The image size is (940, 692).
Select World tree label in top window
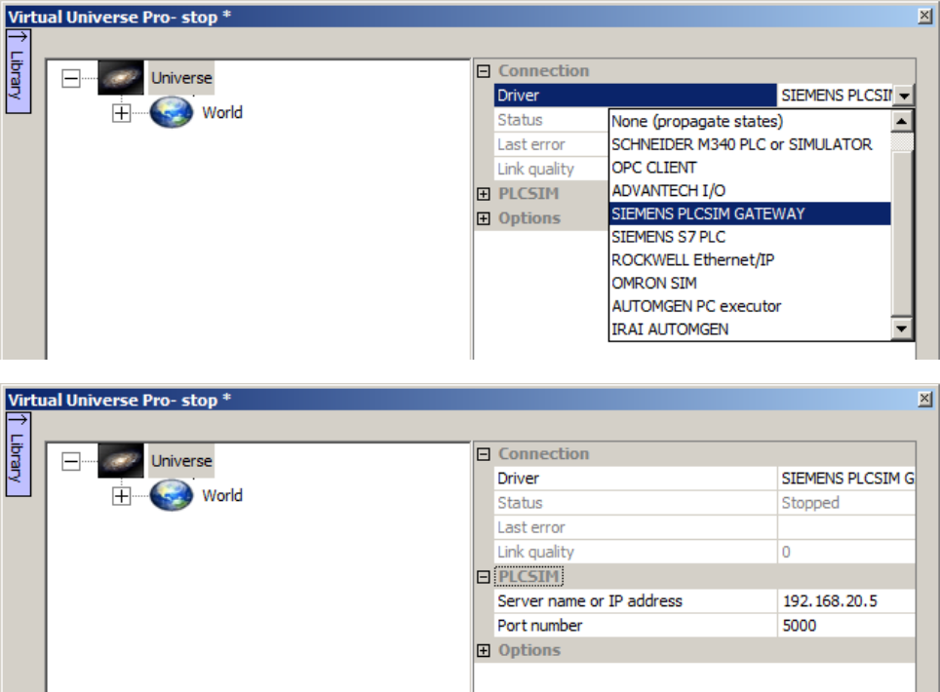(x=222, y=113)
